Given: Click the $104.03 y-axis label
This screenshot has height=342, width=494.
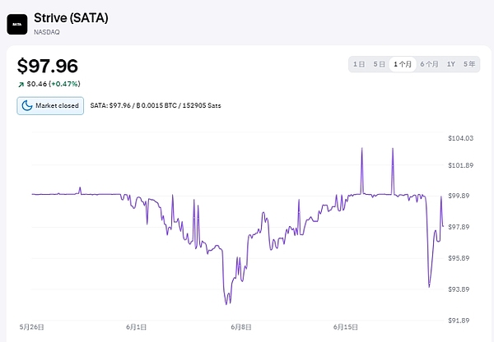Looking at the screenshot, I should 460,138.
